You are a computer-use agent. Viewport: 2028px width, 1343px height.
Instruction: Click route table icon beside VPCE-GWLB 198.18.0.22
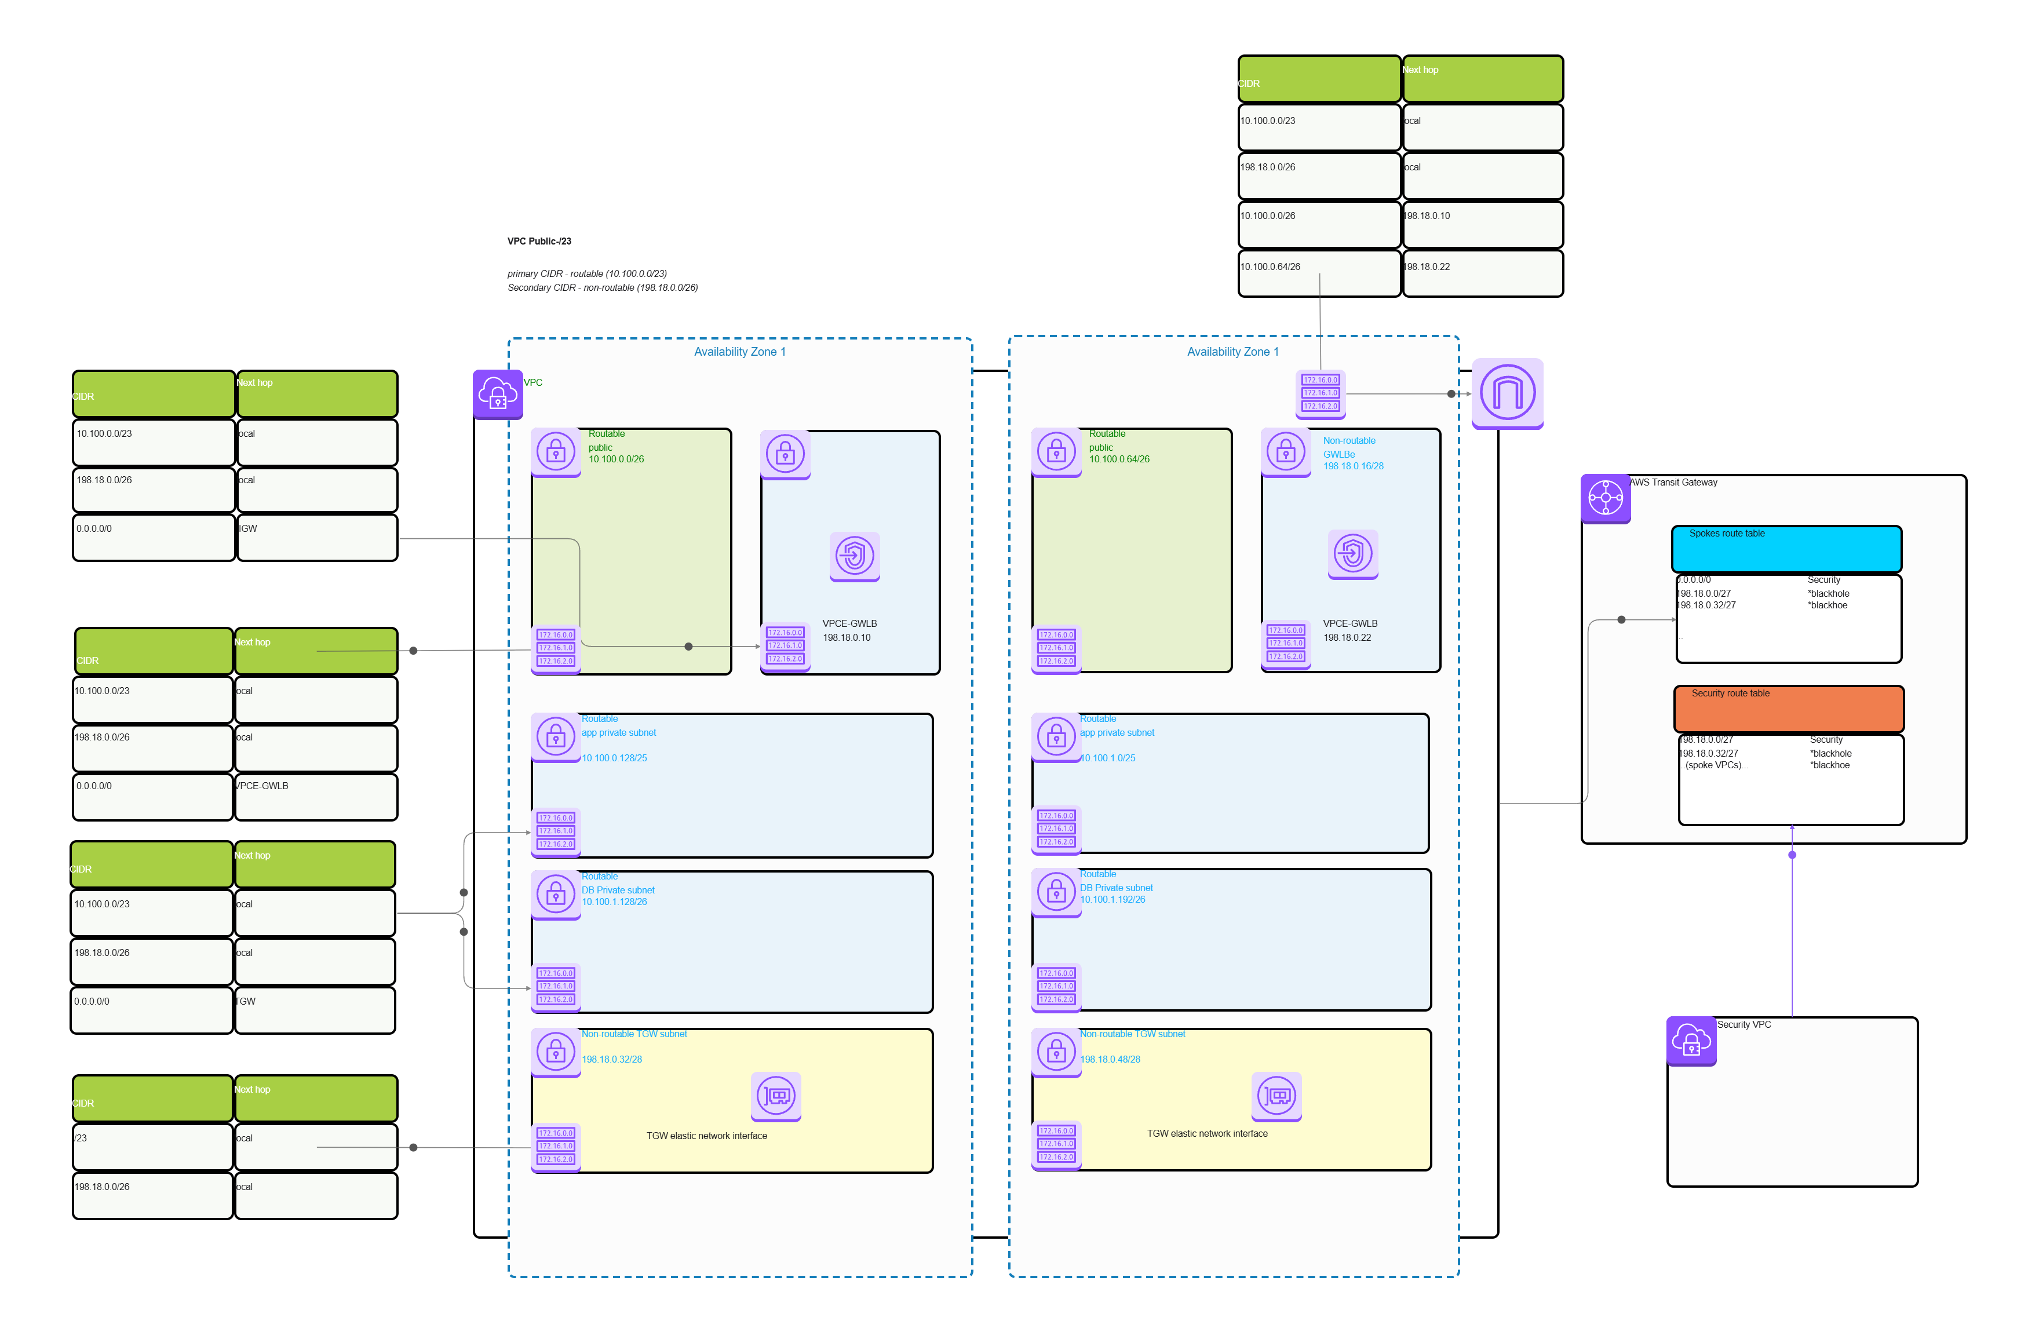[1286, 644]
